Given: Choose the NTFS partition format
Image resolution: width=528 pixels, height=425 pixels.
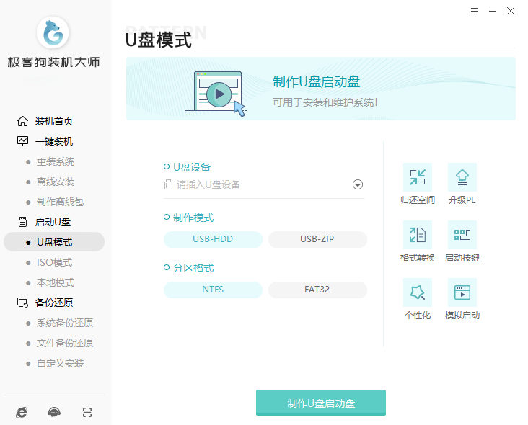Looking at the screenshot, I should point(213,290).
